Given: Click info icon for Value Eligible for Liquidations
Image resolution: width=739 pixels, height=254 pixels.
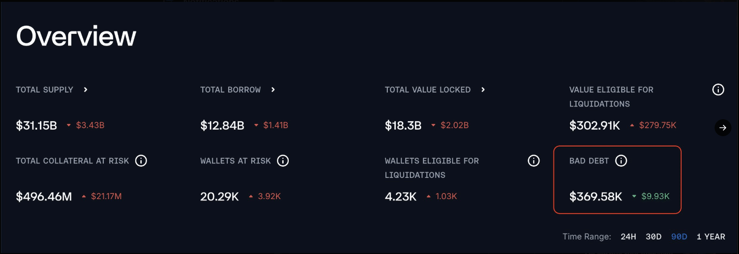Looking at the screenshot, I should [x=718, y=90].
